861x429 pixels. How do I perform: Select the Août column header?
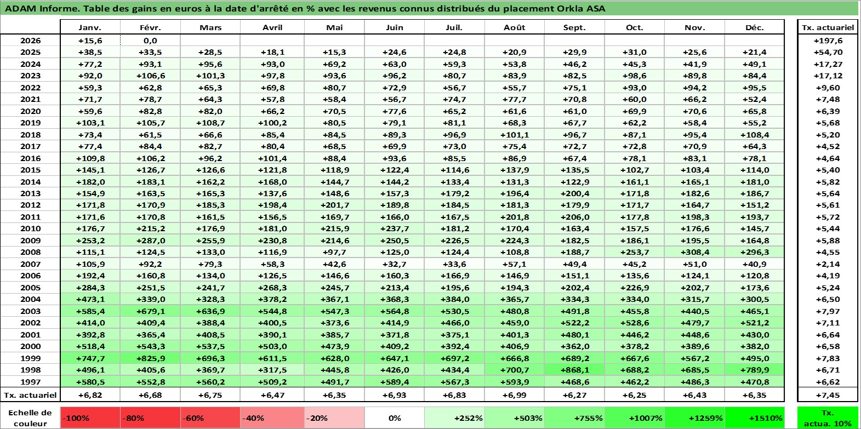pos(514,27)
